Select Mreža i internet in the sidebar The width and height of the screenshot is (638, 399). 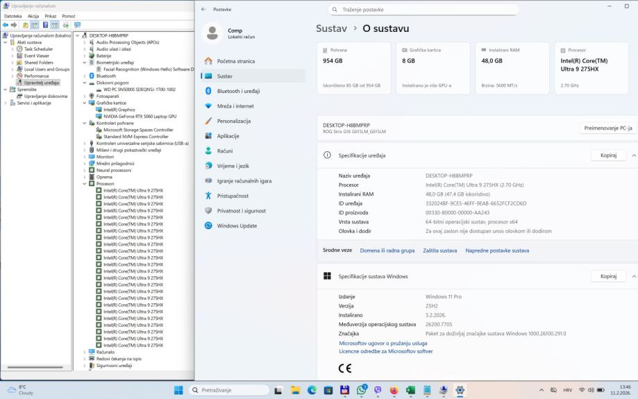tap(235, 106)
